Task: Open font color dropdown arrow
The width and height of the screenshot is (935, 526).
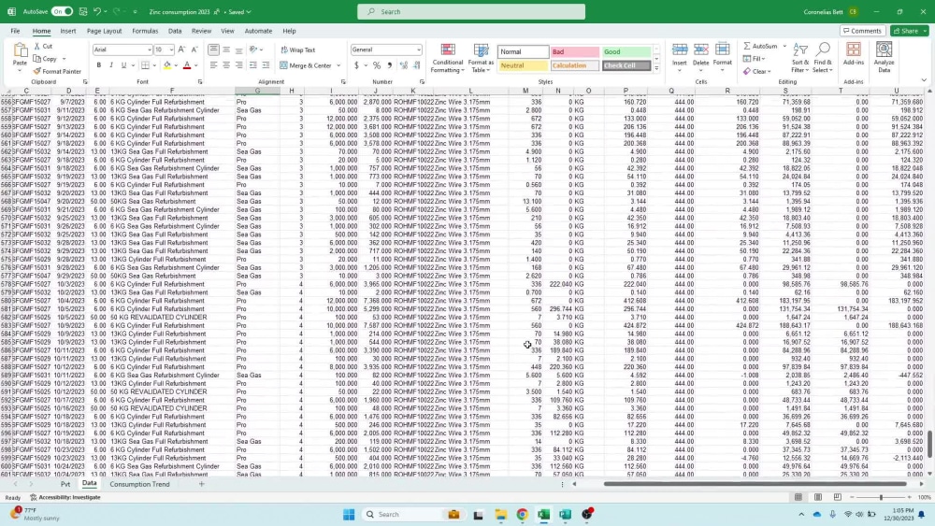Action: [x=195, y=65]
